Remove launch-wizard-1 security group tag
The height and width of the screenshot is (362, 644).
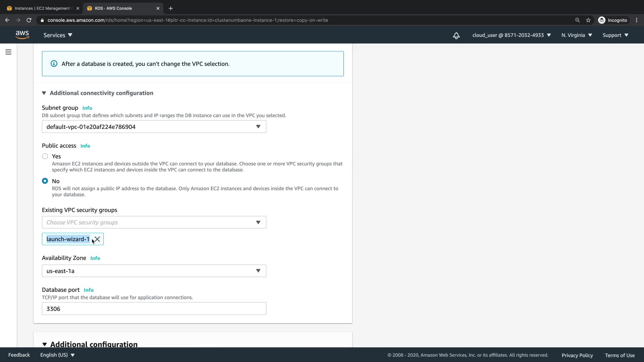(x=97, y=239)
